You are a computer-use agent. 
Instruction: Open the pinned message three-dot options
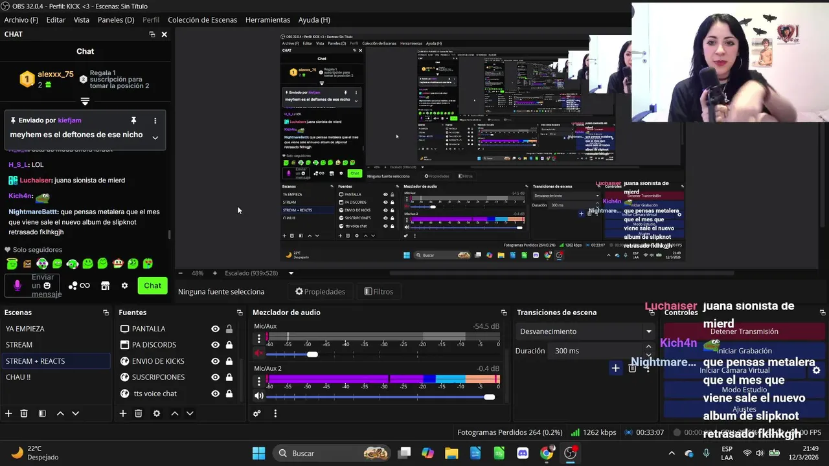(x=155, y=120)
